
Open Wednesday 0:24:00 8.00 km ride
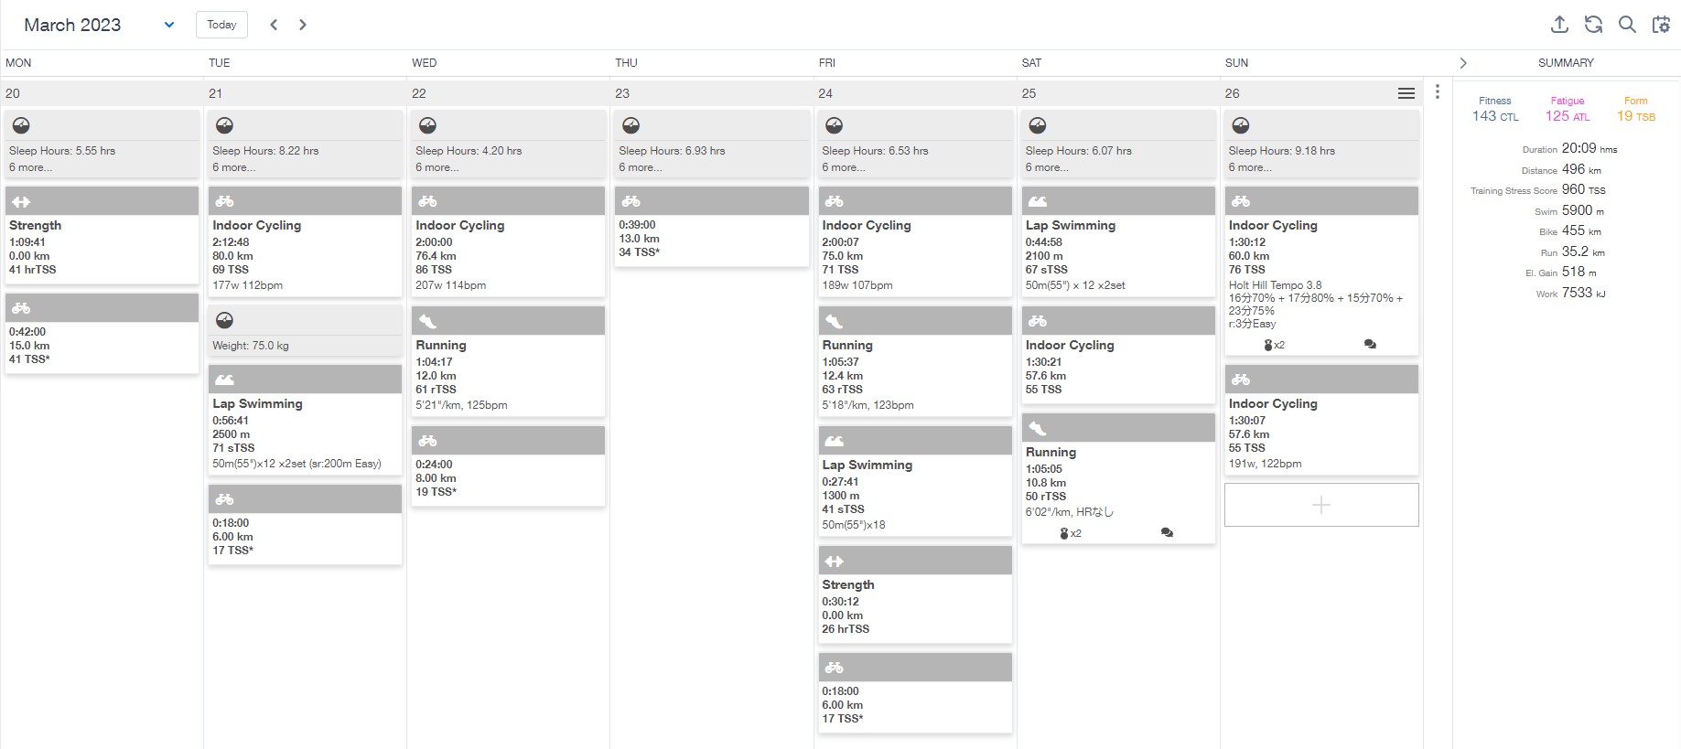508,465
